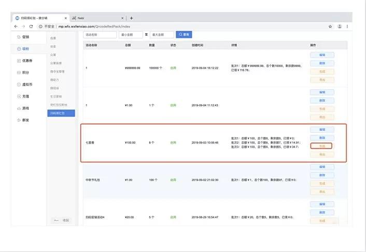Click the 创建时间 column header

pyautogui.click(x=198, y=45)
